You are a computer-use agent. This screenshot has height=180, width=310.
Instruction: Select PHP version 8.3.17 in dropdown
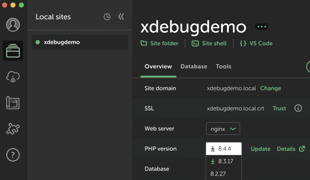(224, 162)
